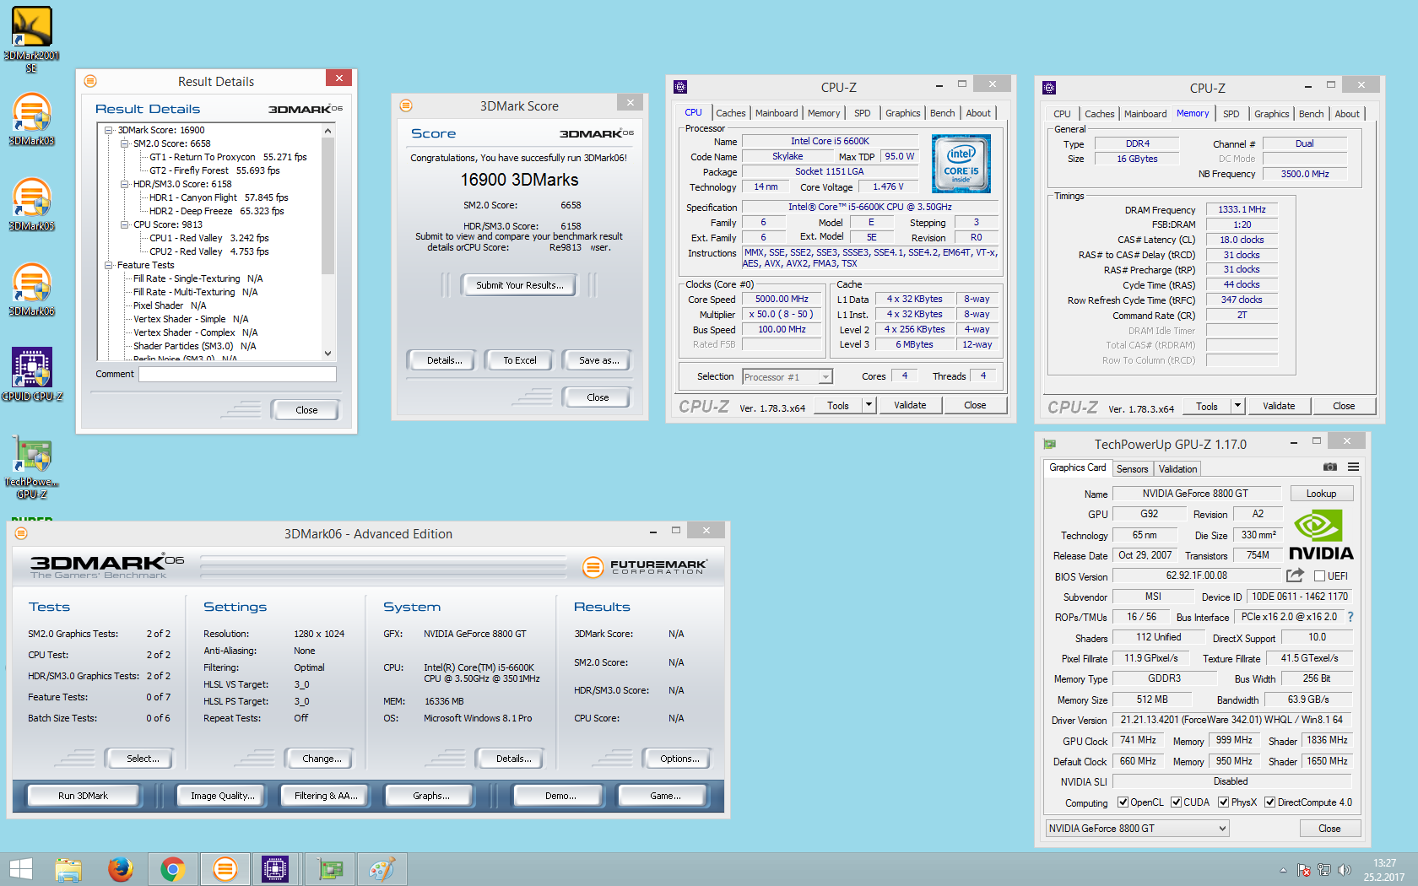Toggle the DirectCompute 4.0 checkbox
1418x886 pixels.
click(1269, 802)
